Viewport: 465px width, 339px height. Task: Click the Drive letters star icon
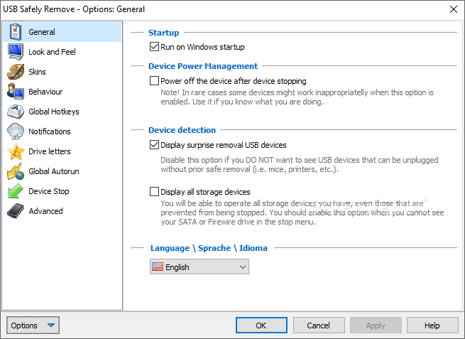pos(16,151)
